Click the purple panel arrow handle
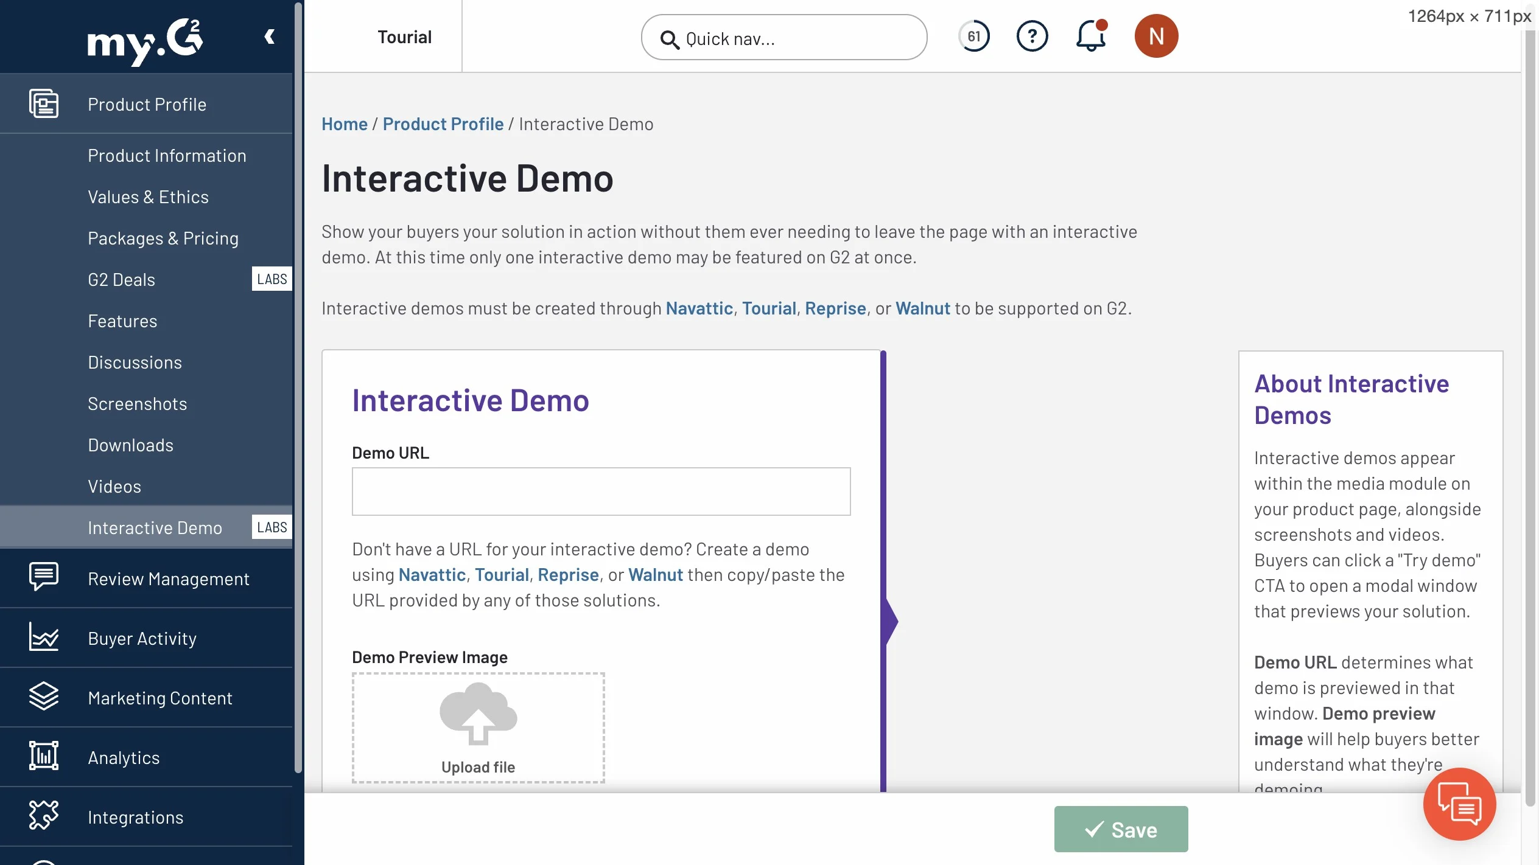 pyautogui.click(x=892, y=622)
